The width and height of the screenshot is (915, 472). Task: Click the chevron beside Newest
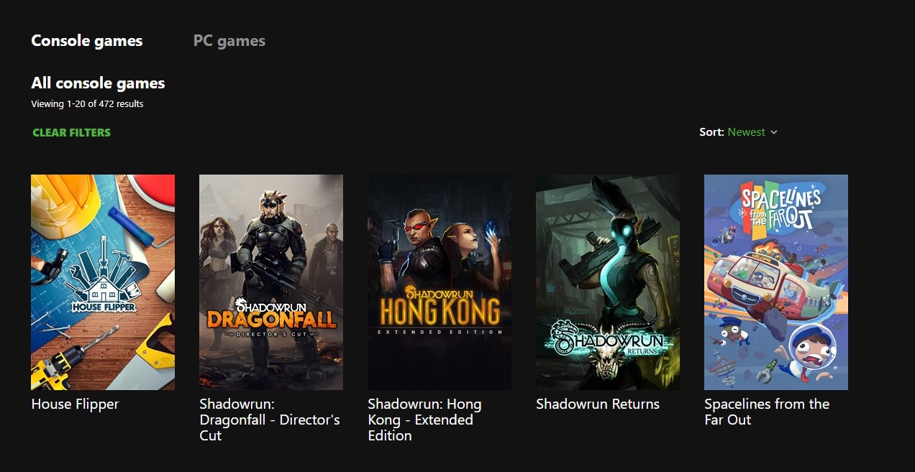pos(774,132)
